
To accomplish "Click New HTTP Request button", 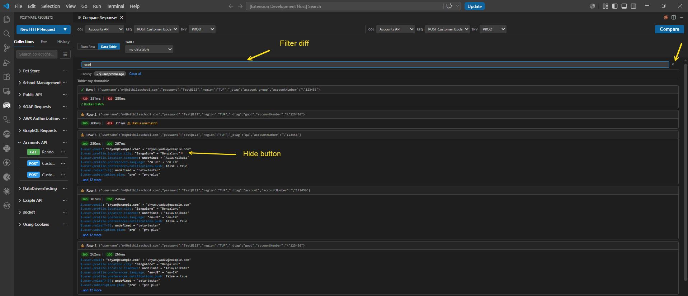I will coord(38,29).
